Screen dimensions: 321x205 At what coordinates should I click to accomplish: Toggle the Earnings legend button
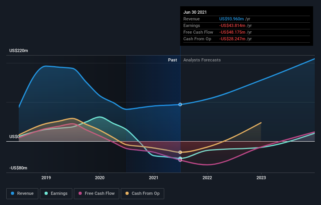coord(56,194)
